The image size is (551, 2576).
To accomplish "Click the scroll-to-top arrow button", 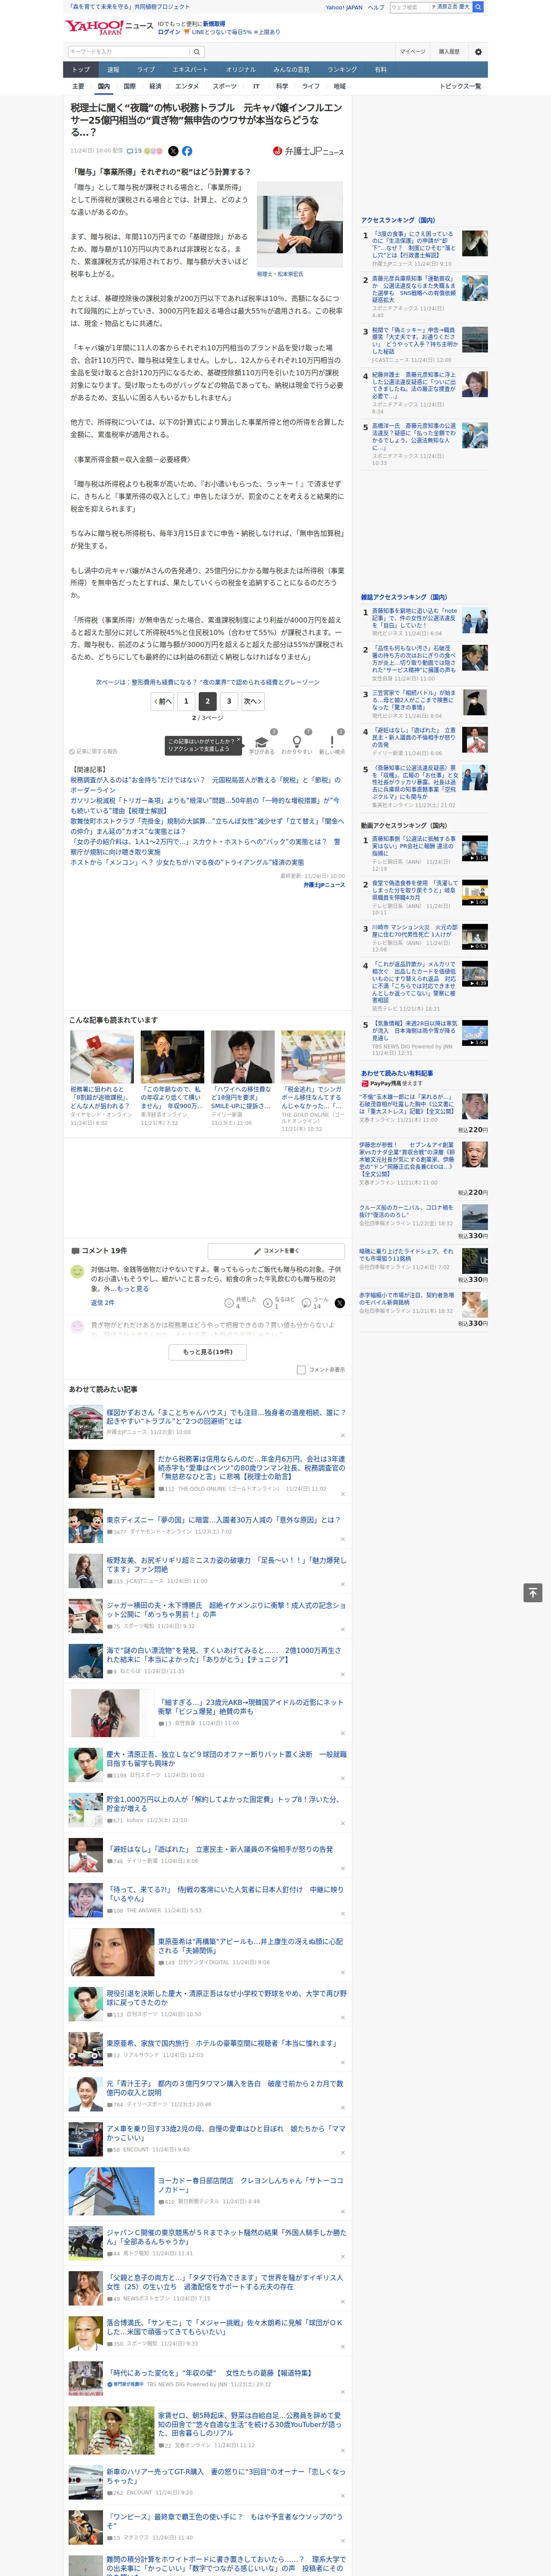I will pos(533,1592).
